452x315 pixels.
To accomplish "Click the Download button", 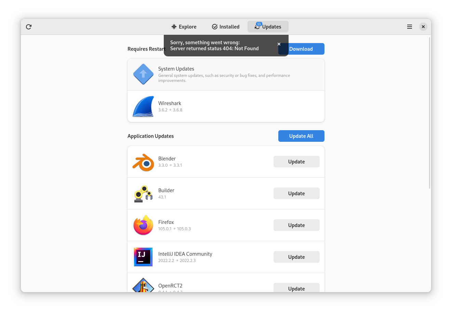I will click(x=301, y=49).
